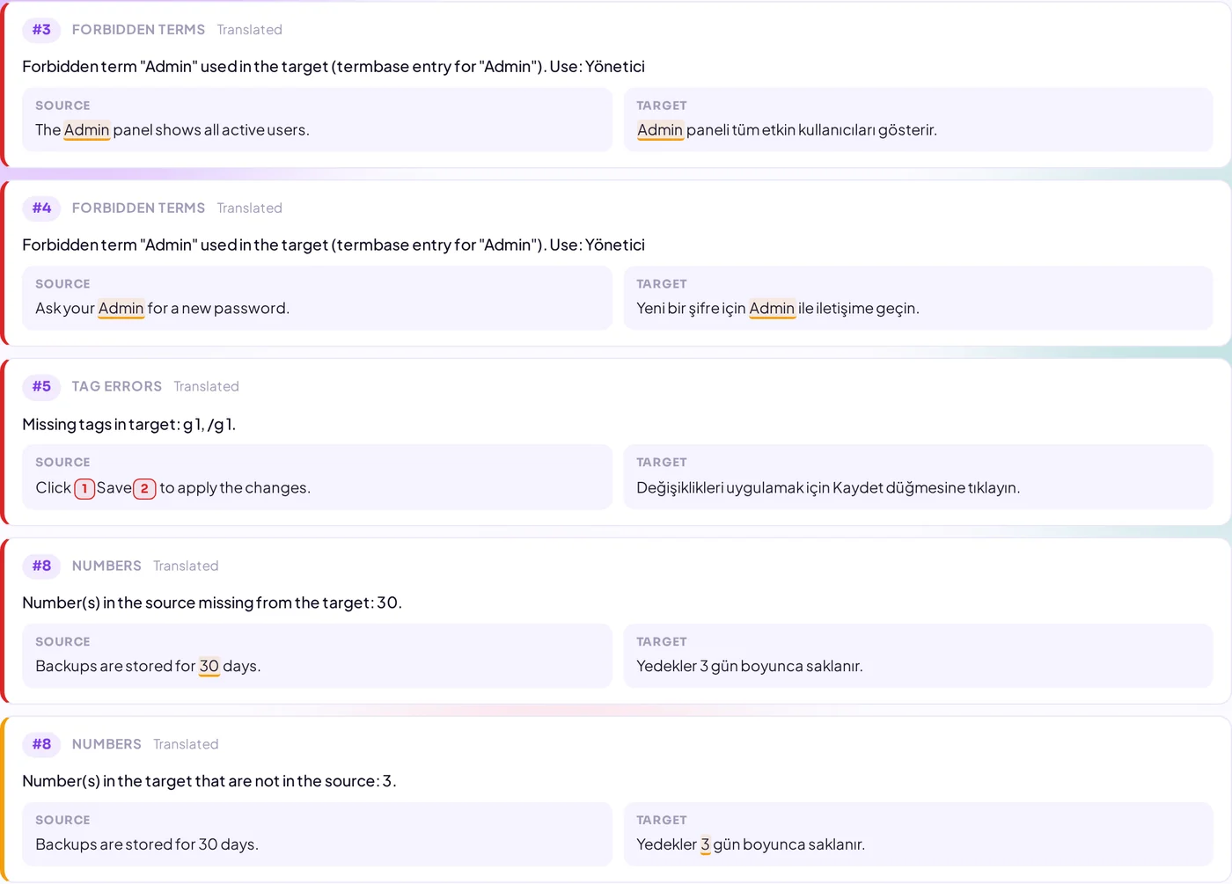Click highlighted Admin in issue #3 target
This screenshot has width=1232, height=884.
[x=660, y=130]
